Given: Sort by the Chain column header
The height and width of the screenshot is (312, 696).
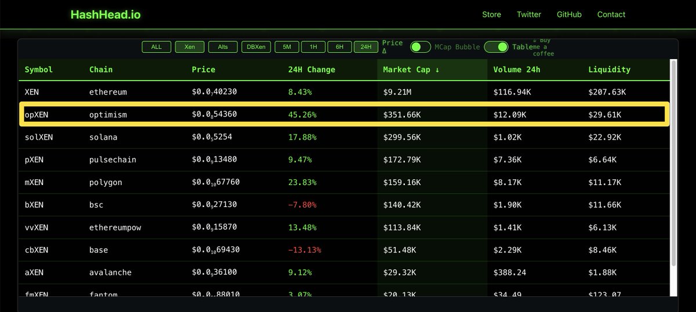Looking at the screenshot, I should 101,70.
